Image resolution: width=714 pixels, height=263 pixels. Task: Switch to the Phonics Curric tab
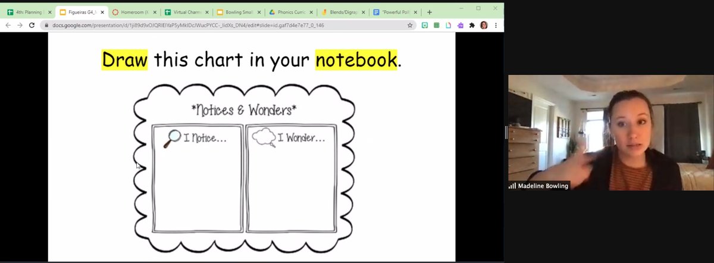point(292,12)
